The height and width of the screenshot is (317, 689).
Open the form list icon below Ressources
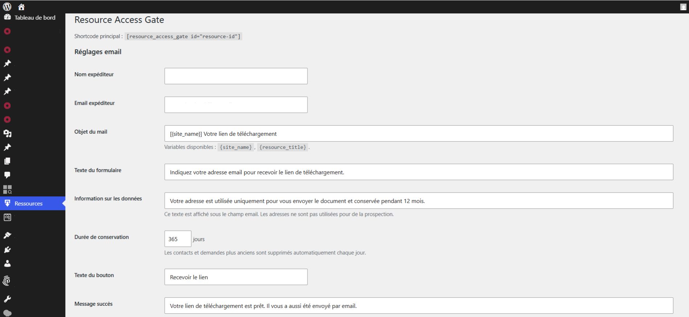click(x=7, y=217)
